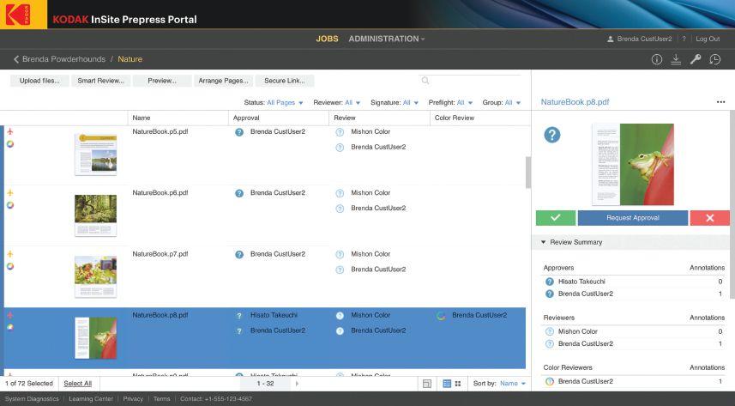Click the page list vertical scrollbar

coord(528,173)
